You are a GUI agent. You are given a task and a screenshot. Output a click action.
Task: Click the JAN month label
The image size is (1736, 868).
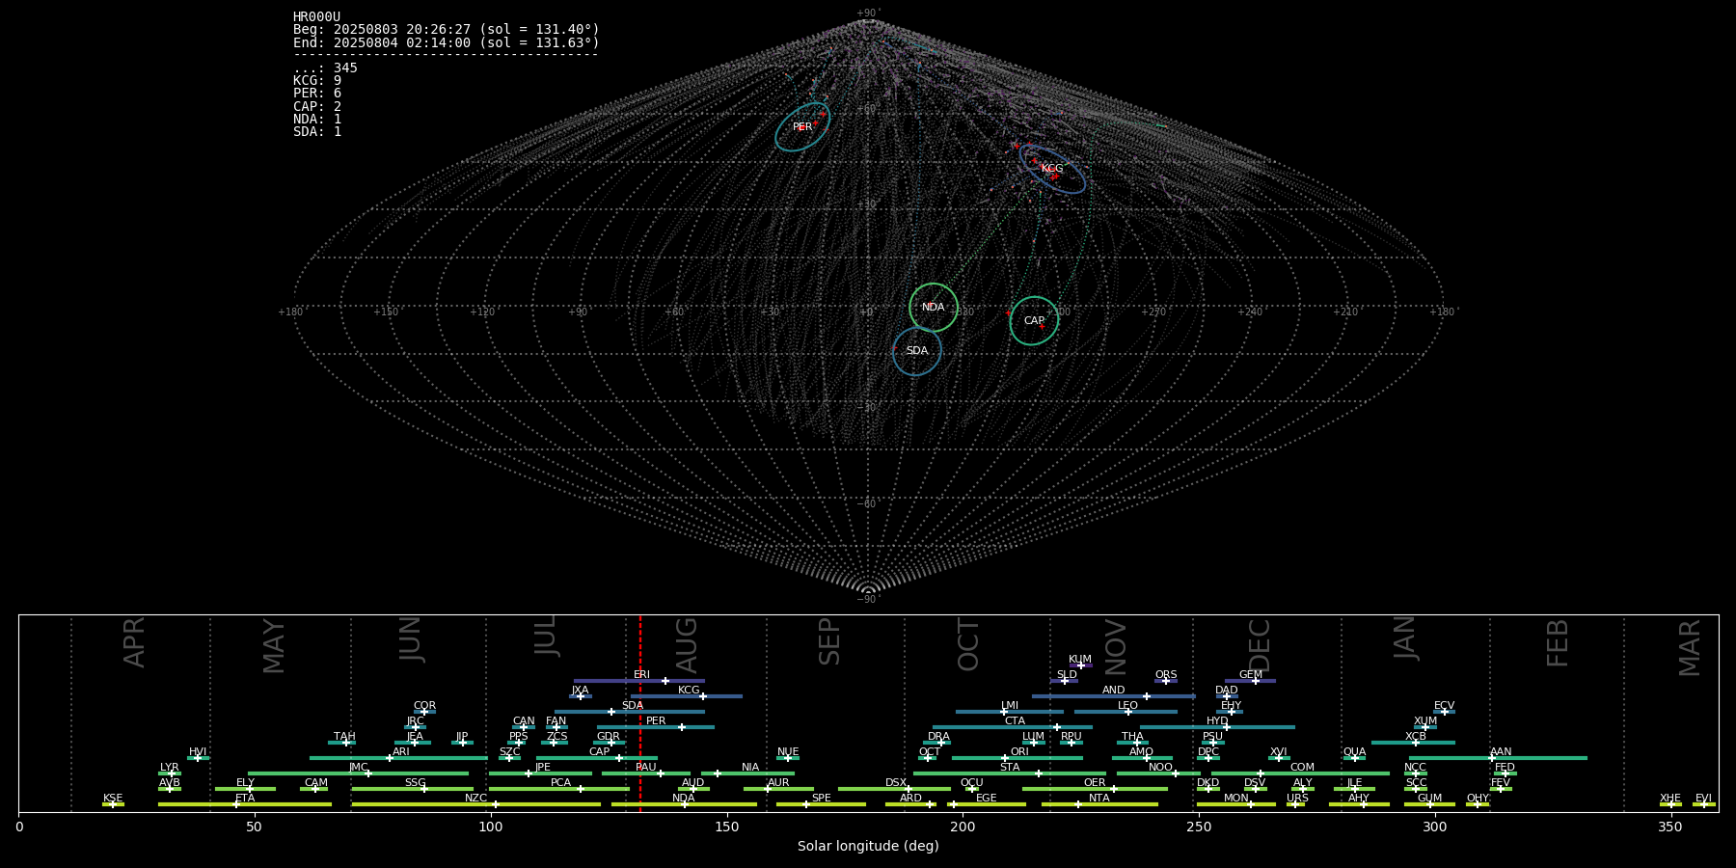1404,637
